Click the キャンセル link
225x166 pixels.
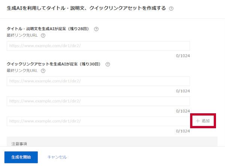57,157
